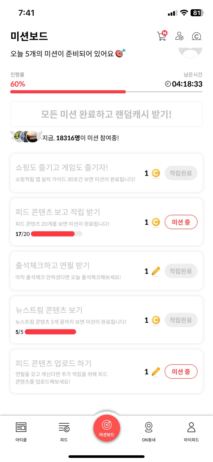213x462 pixels.
Task: Tap the pencil icon on feed upload mission
Action: 155,372
